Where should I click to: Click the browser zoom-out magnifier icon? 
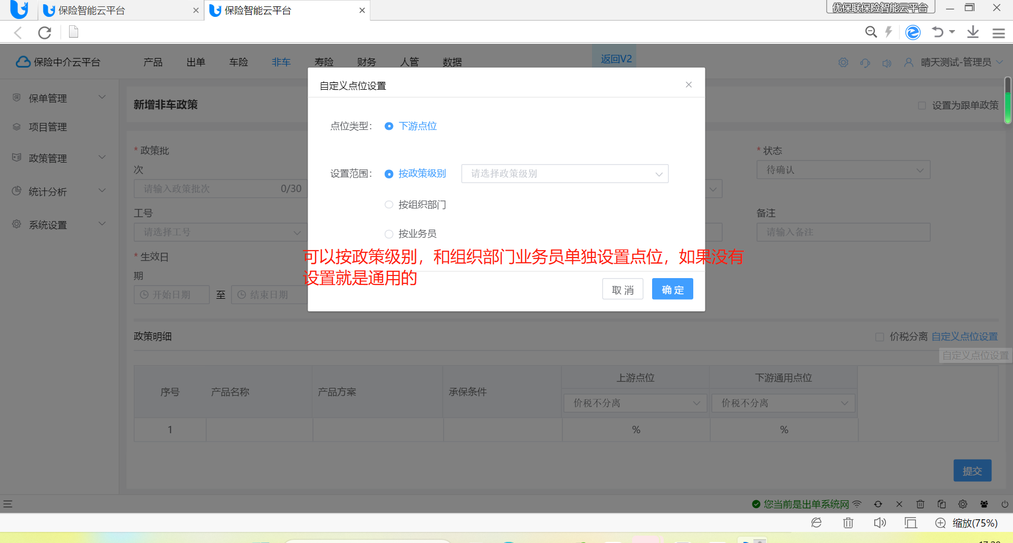click(871, 32)
